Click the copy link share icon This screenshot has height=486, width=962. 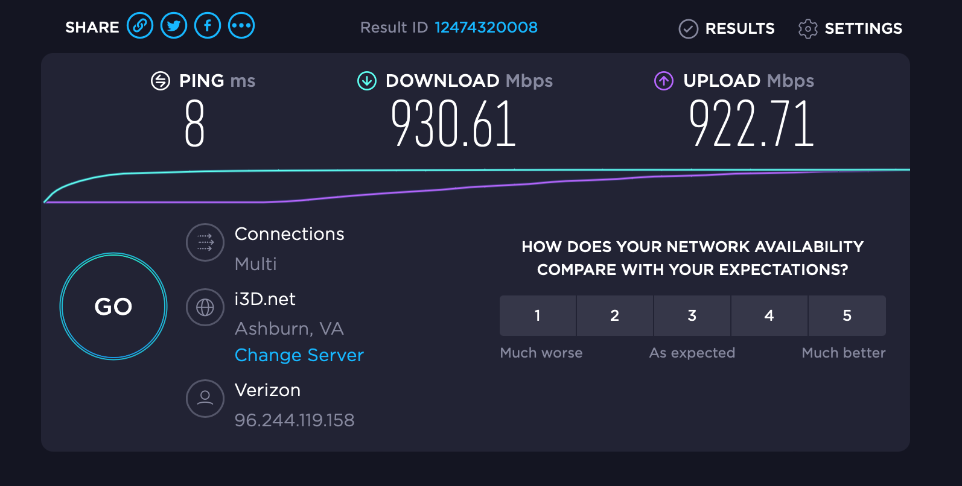coord(140,26)
